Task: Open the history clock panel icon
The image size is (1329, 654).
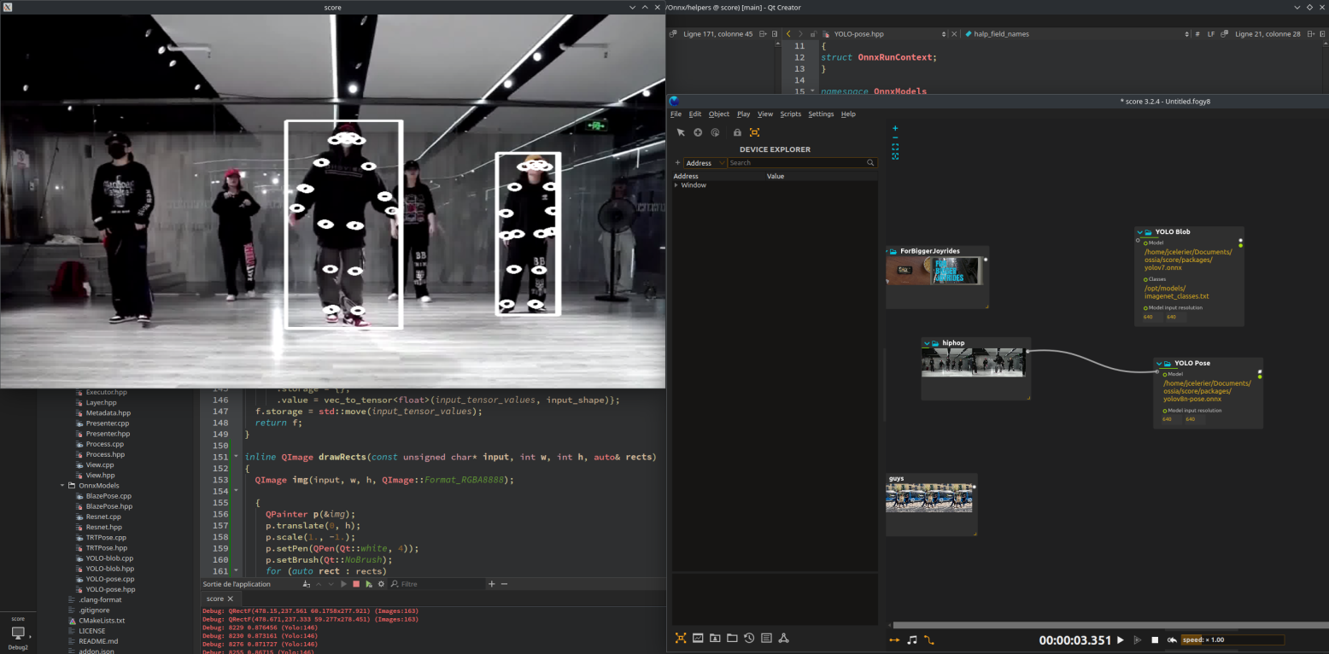Action: tap(749, 638)
